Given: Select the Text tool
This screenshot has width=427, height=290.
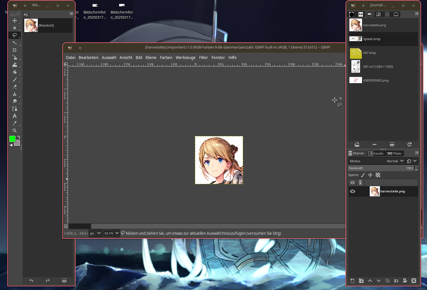Looking at the screenshot, I should 15,116.
